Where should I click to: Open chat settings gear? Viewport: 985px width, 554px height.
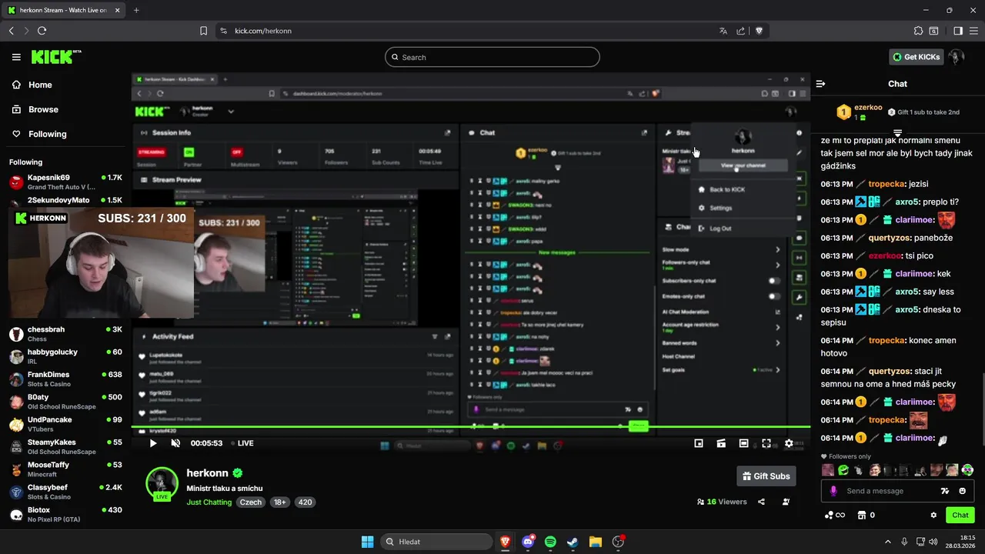933,515
